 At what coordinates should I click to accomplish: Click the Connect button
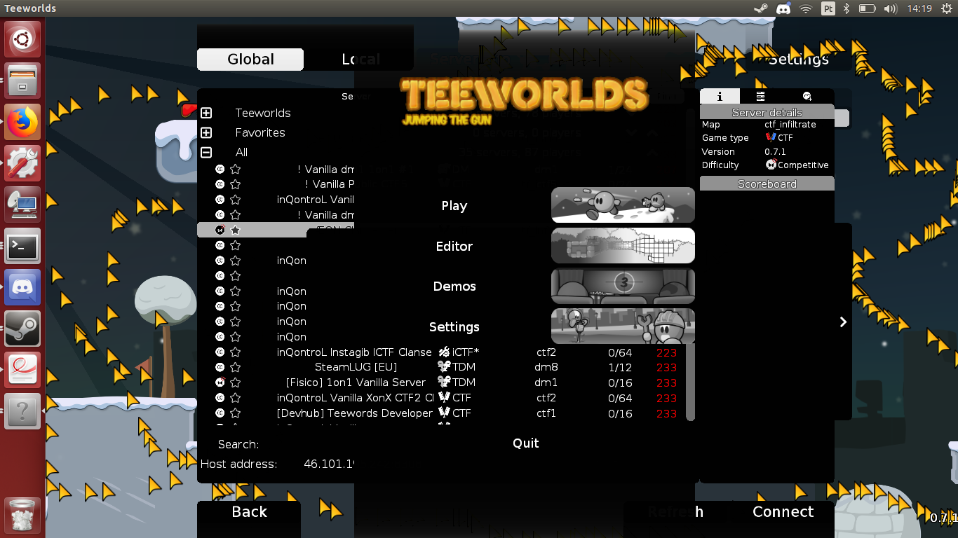point(783,512)
